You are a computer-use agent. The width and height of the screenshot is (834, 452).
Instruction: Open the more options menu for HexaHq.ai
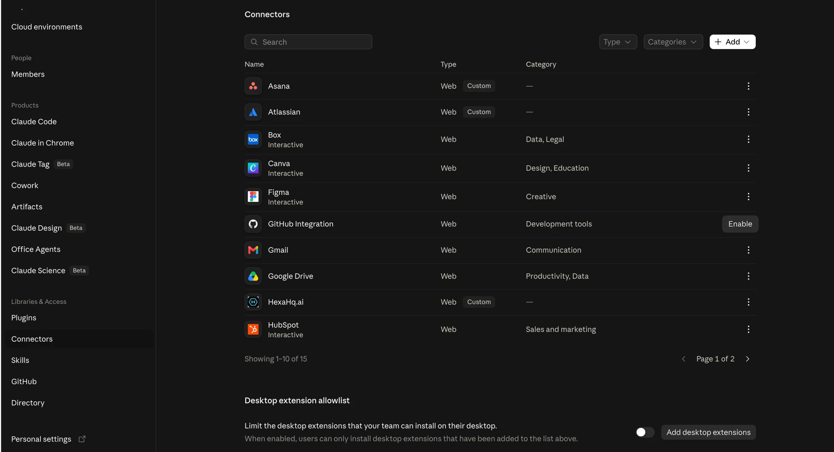tap(748, 302)
